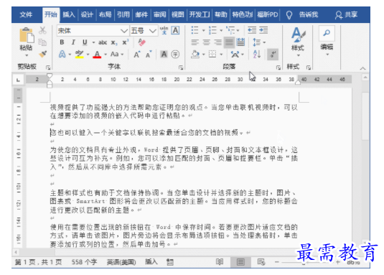Toggle superscript formatting

[126, 42]
